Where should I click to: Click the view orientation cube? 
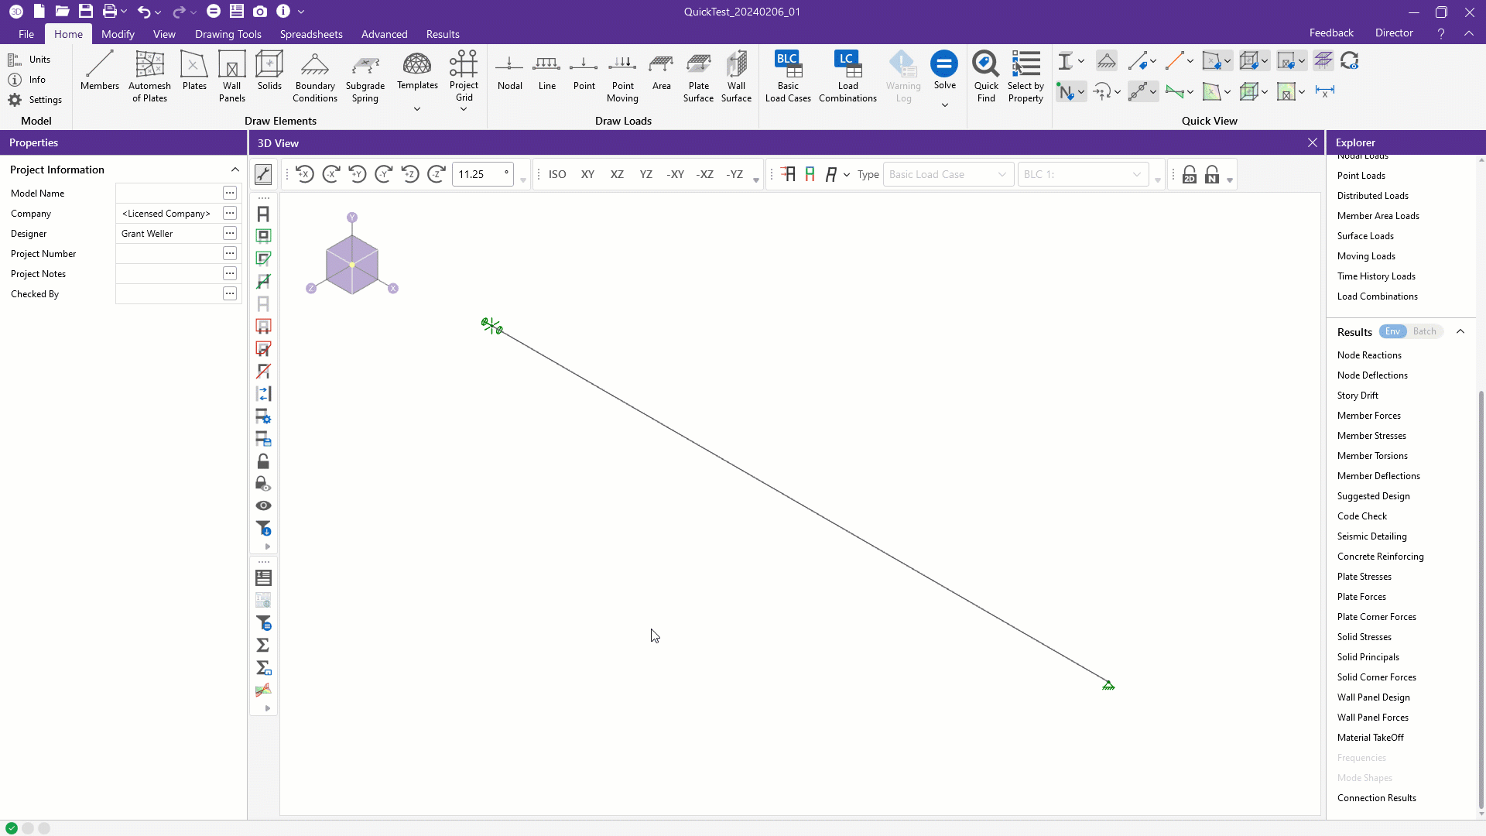352,264
